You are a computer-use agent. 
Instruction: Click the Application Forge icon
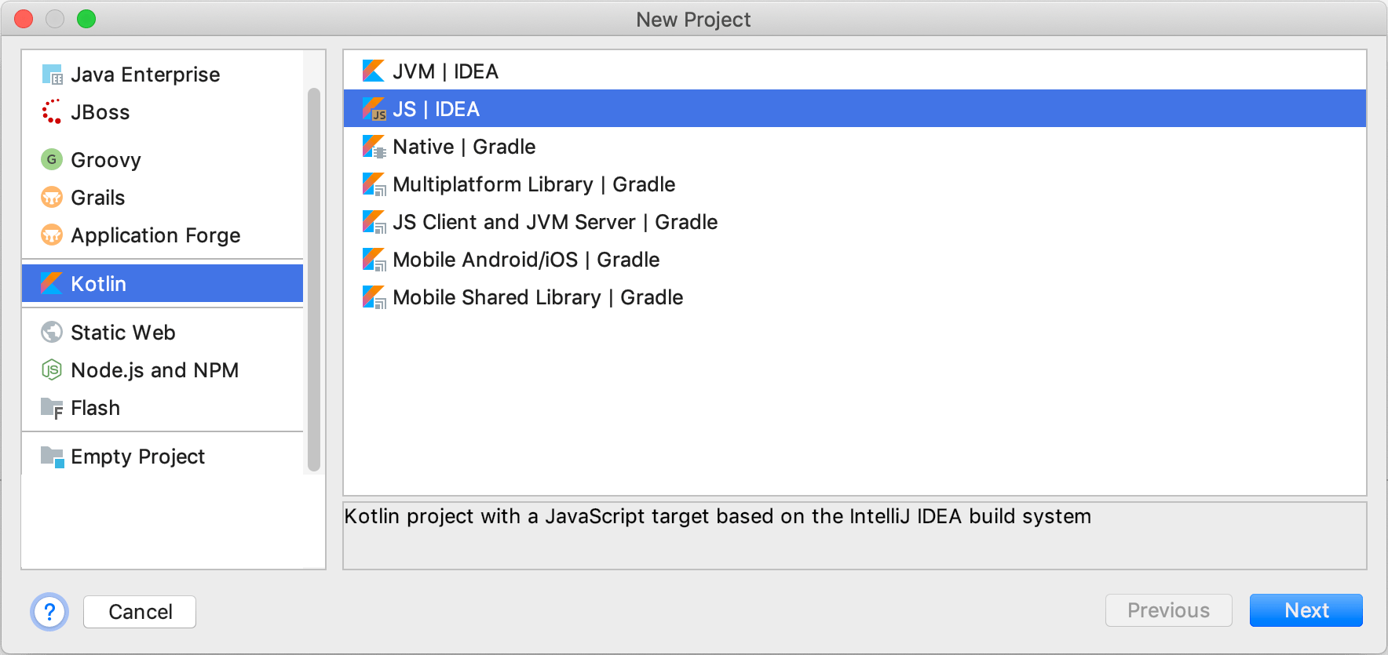pyautogui.click(x=52, y=235)
